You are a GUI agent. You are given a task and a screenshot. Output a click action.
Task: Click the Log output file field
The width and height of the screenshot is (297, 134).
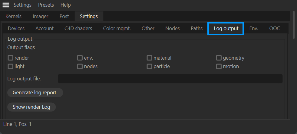click(170, 79)
